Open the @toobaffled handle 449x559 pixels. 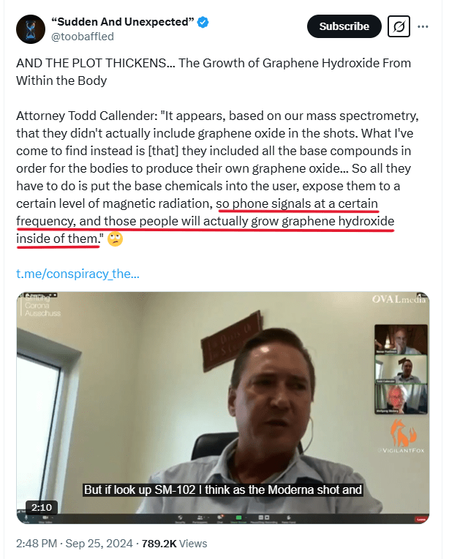(83, 37)
